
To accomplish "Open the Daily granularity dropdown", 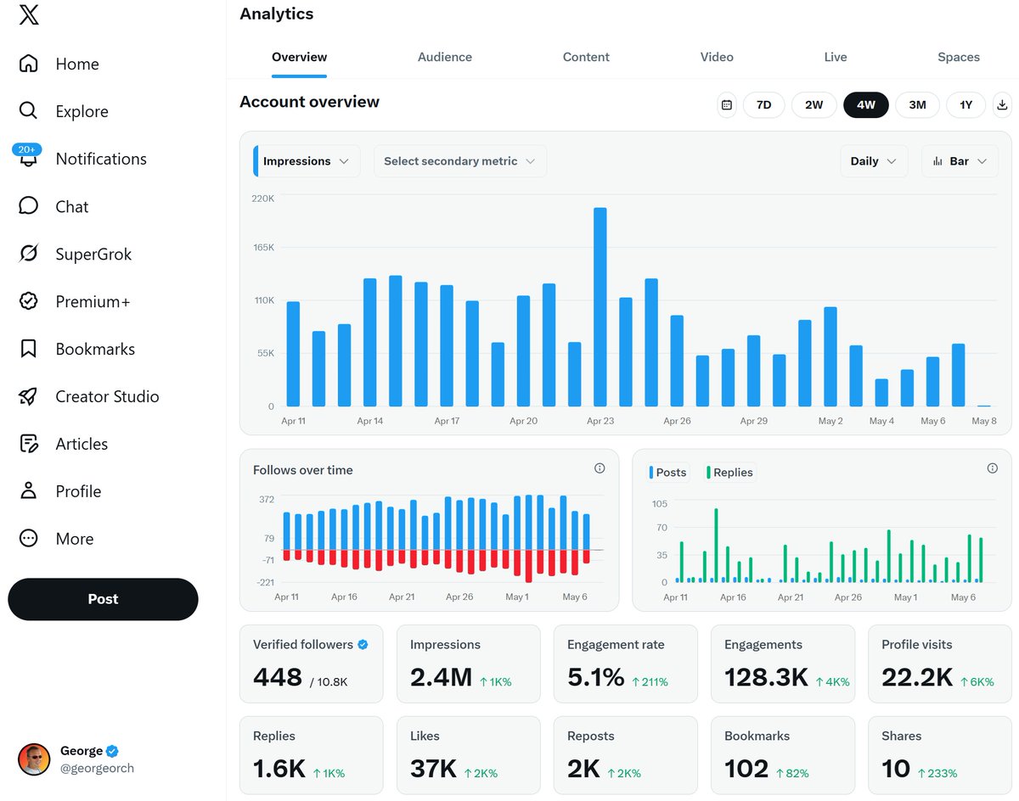I will (x=874, y=161).
